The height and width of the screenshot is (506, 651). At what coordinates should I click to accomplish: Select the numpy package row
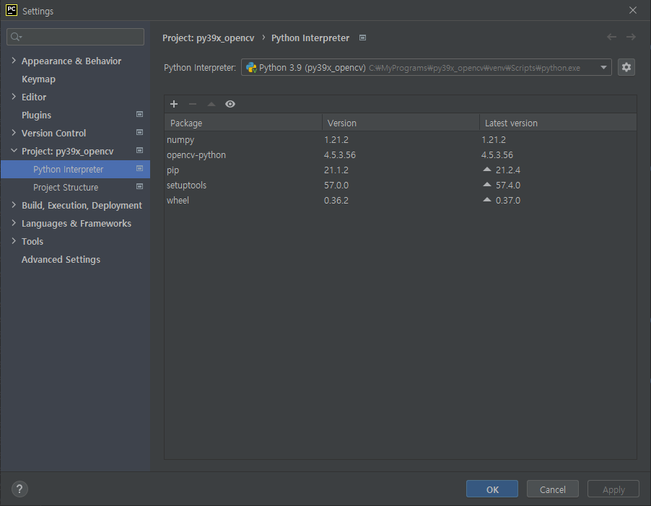pos(401,139)
